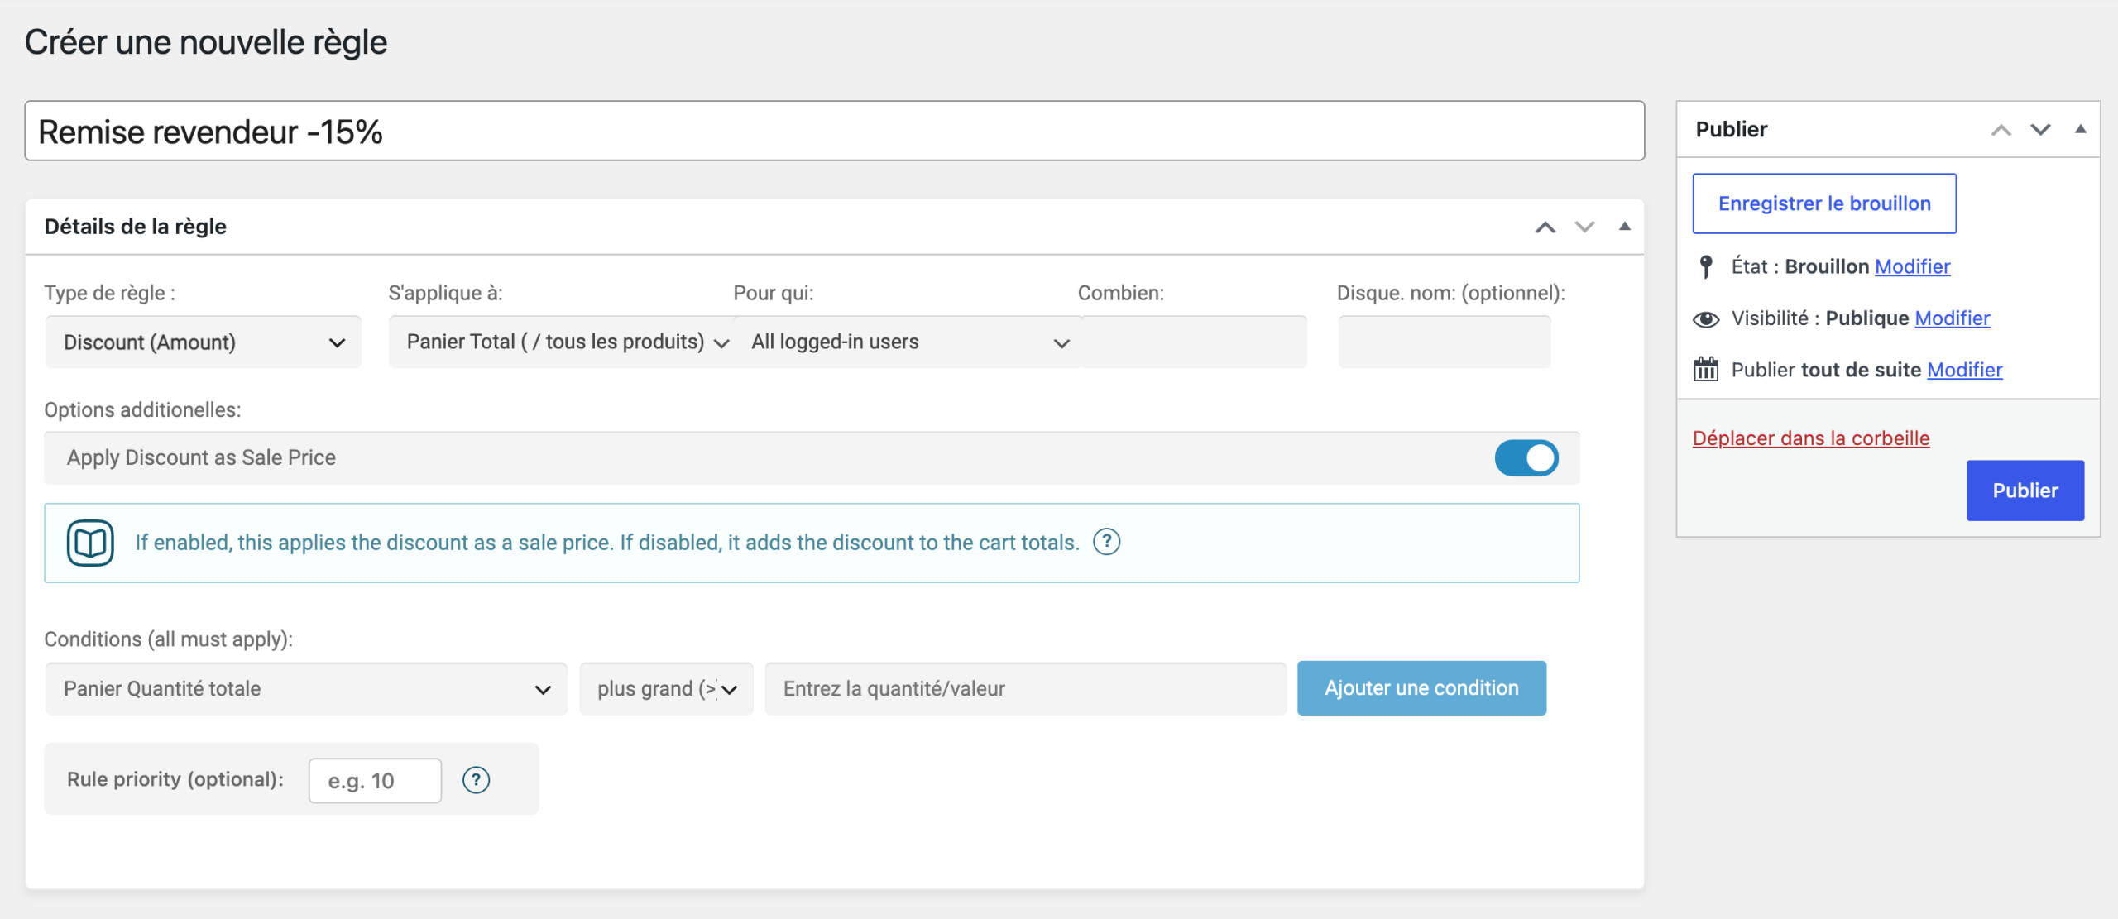Click the blue Publier button
The width and height of the screenshot is (2118, 919).
coord(2025,491)
